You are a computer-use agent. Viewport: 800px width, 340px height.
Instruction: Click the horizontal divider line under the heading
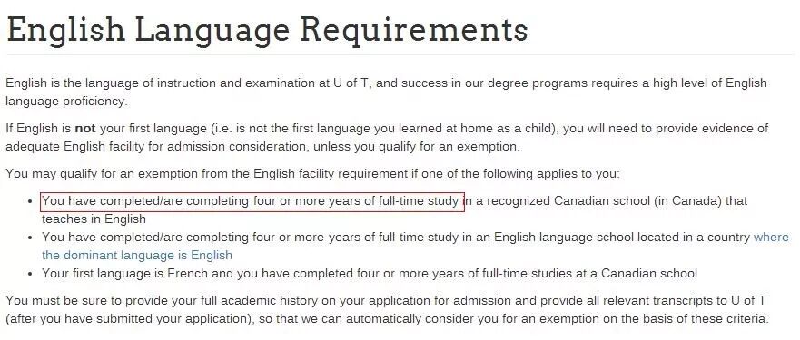click(400, 54)
